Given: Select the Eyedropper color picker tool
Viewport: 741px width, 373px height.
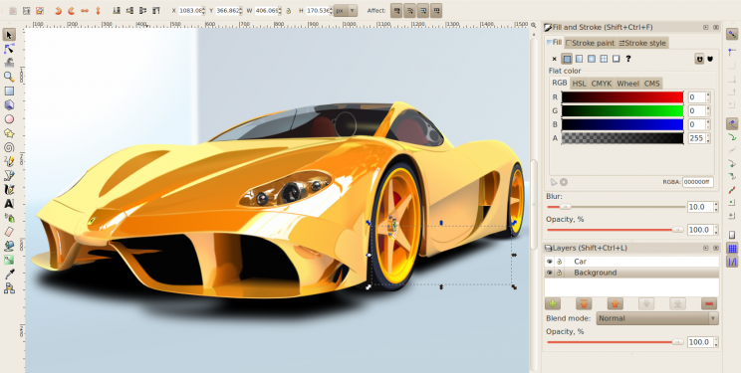Looking at the screenshot, I should 9,274.
